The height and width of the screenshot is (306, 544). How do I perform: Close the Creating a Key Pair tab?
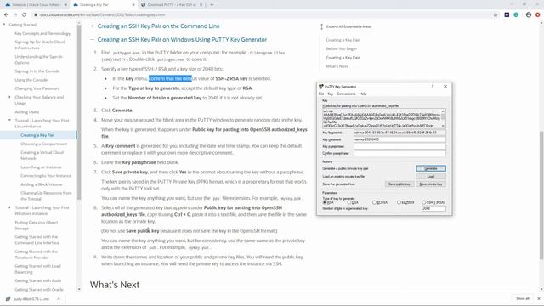tap(133, 5)
